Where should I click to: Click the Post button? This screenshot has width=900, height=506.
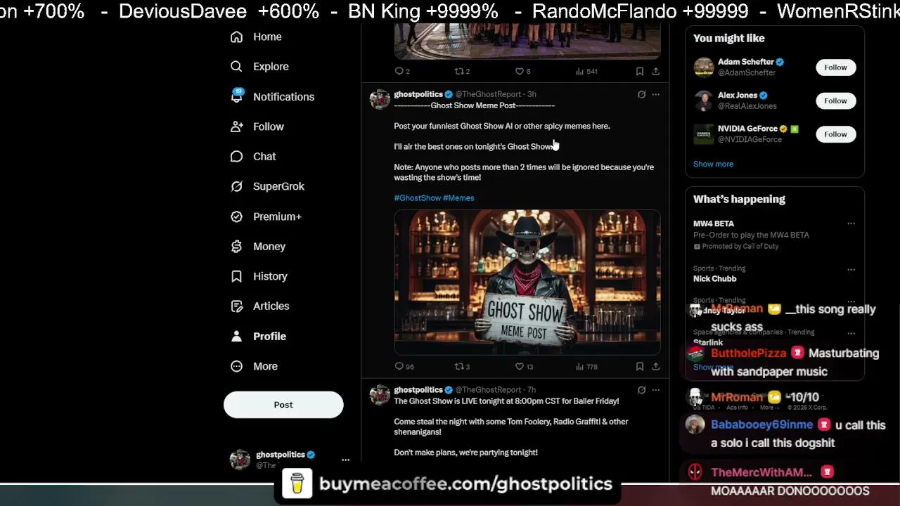point(283,405)
